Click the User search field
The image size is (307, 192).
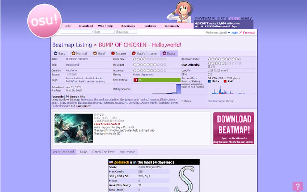coord(104,32)
